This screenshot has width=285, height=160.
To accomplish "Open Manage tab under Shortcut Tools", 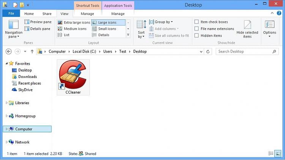I will point(87,14).
